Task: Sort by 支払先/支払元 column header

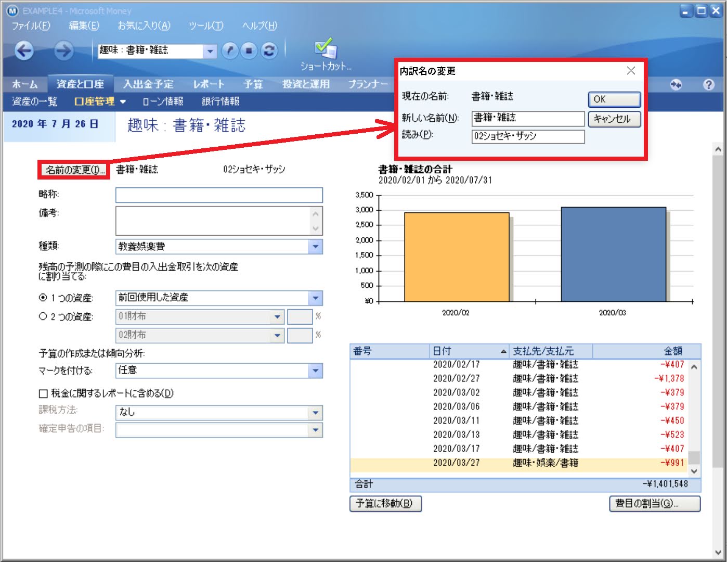Action: click(x=551, y=351)
